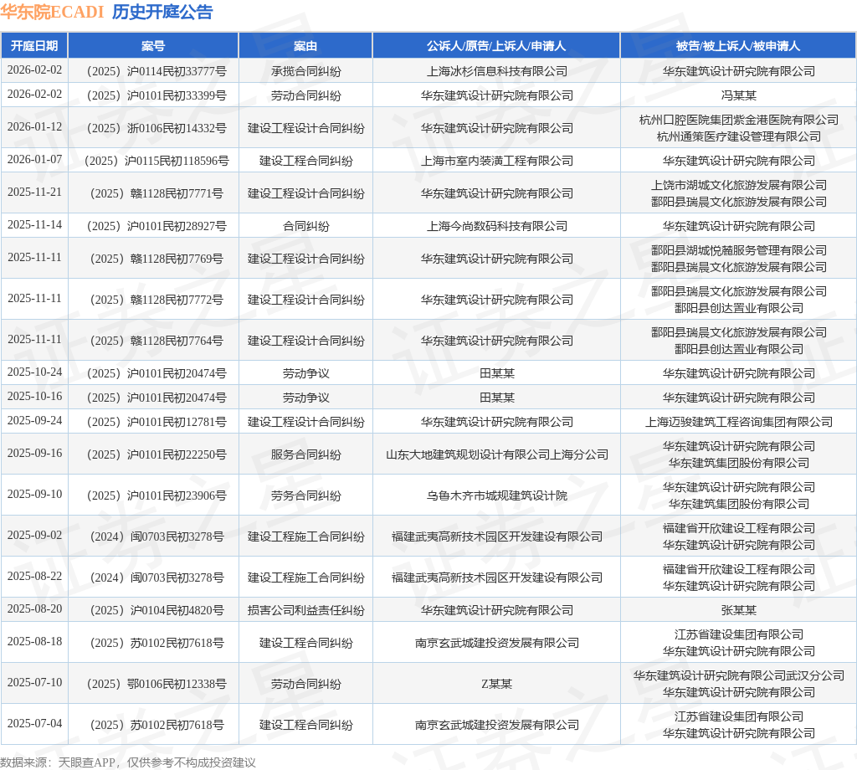Click defendant 张某某

coord(739,610)
